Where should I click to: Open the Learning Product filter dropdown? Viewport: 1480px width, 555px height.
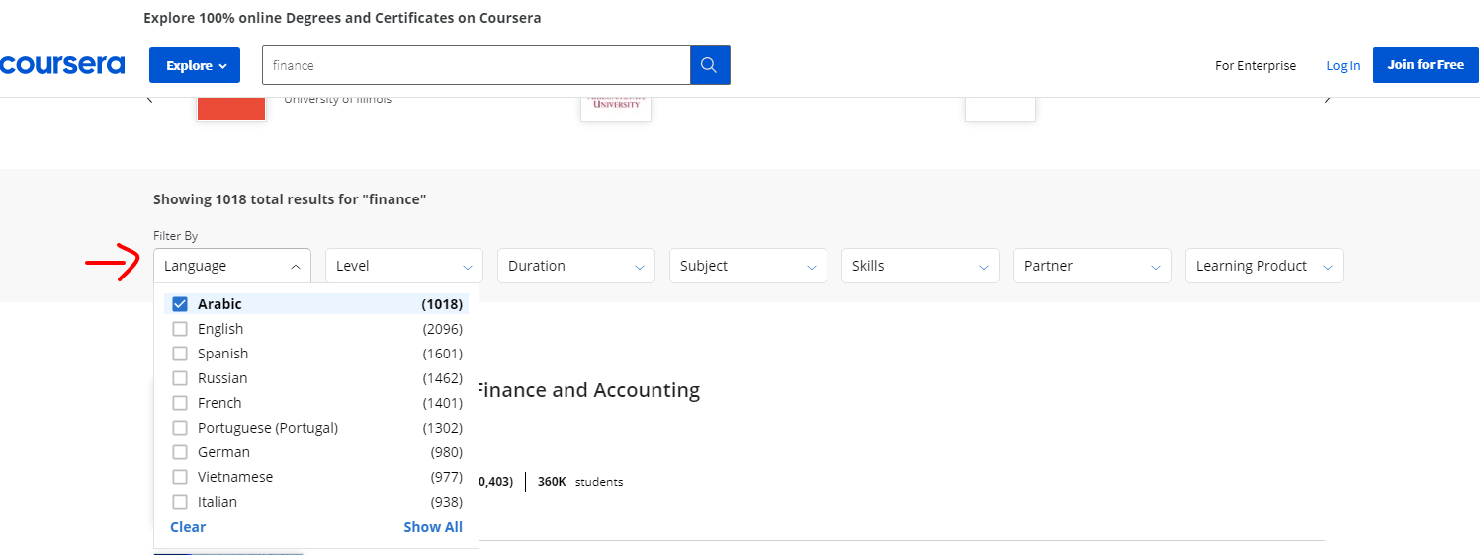click(x=1264, y=266)
